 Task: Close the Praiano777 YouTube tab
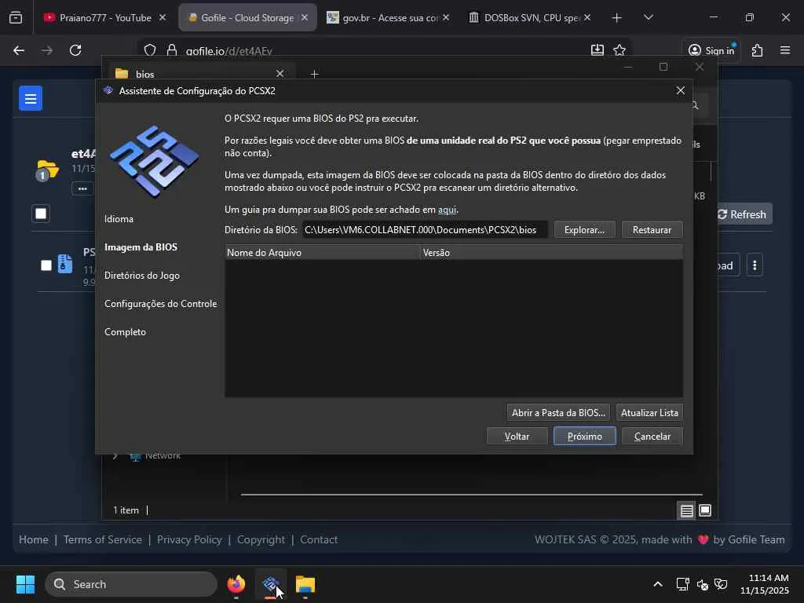click(163, 17)
